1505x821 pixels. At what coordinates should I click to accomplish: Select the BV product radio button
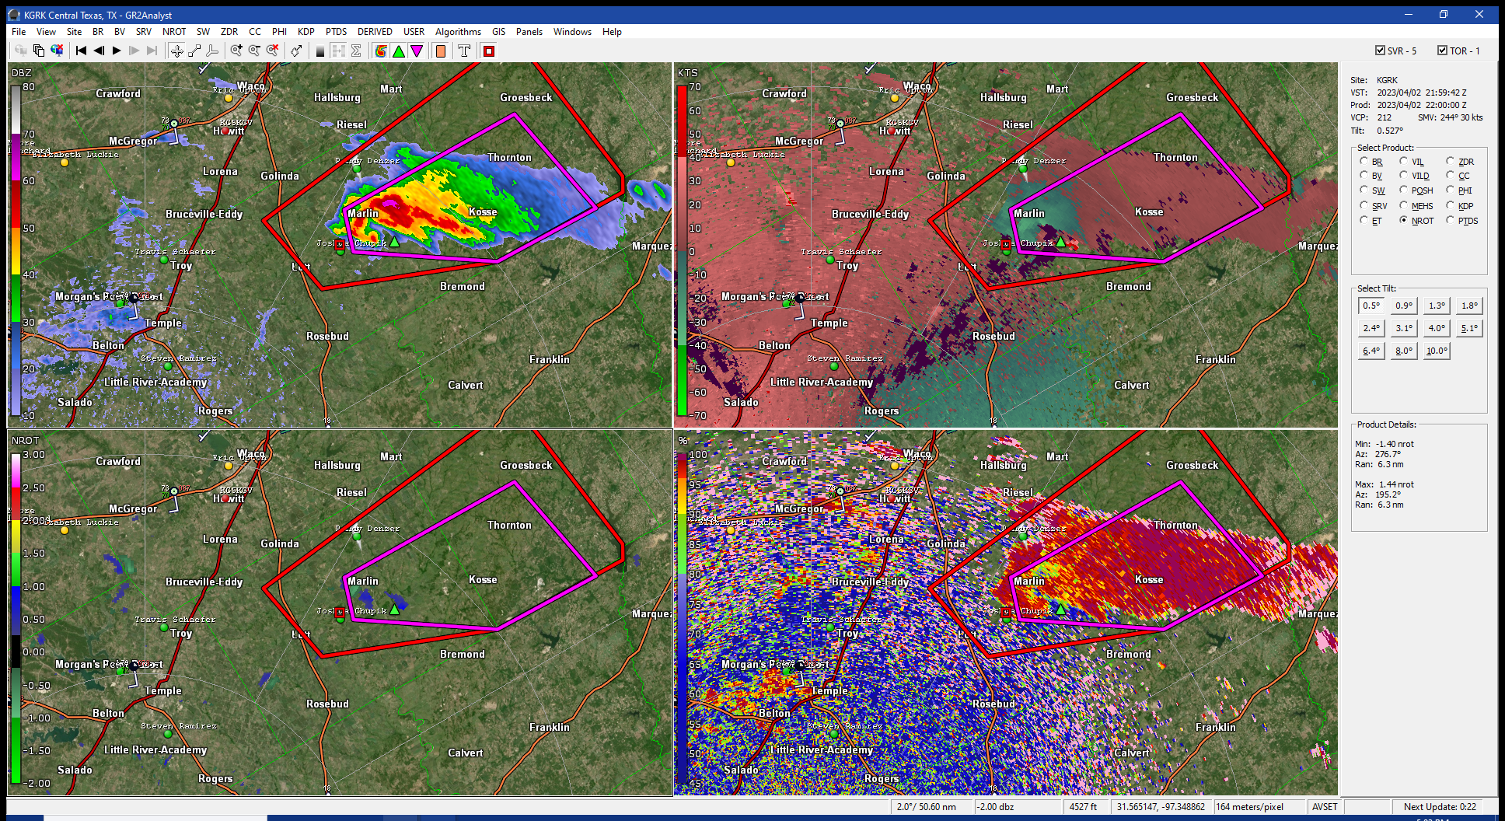tap(1364, 175)
